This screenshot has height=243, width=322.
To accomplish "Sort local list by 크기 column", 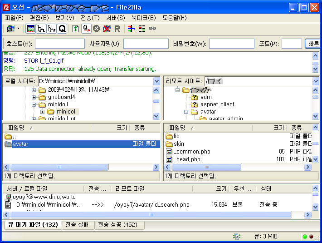I will click(x=112, y=128).
